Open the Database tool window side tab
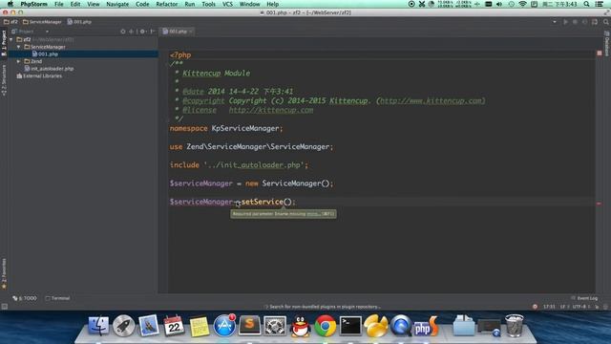611x344 pixels. point(607,45)
